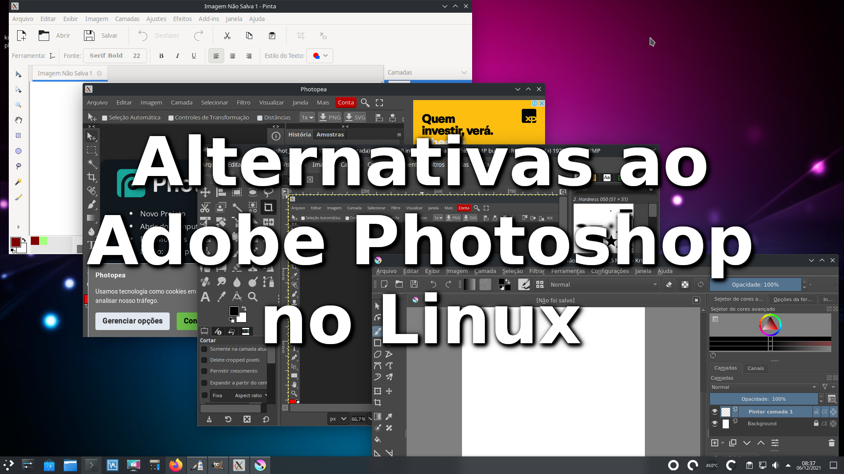Click the PNG export button in Photopea
The height and width of the screenshot is (474, 844).
[330, 118]
